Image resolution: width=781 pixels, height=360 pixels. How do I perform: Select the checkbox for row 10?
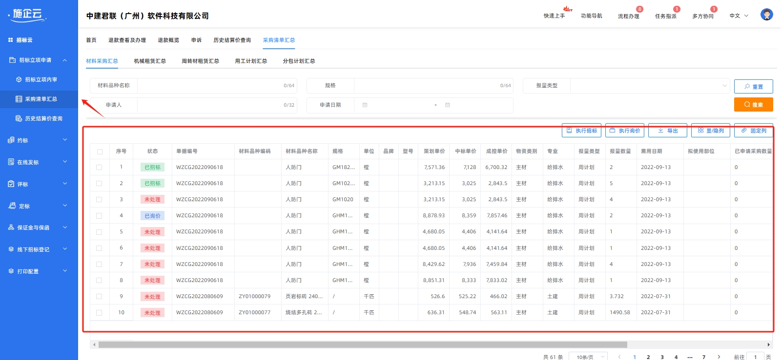(x=100, y=313)
